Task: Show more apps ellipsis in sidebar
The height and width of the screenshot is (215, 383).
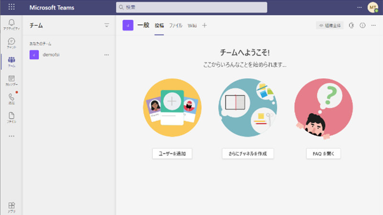Action: pyautogui.click(x=11, y=136)
